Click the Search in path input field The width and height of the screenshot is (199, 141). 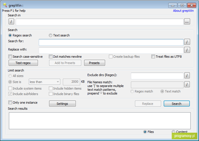pyautogui.click(x=100, y=22)
